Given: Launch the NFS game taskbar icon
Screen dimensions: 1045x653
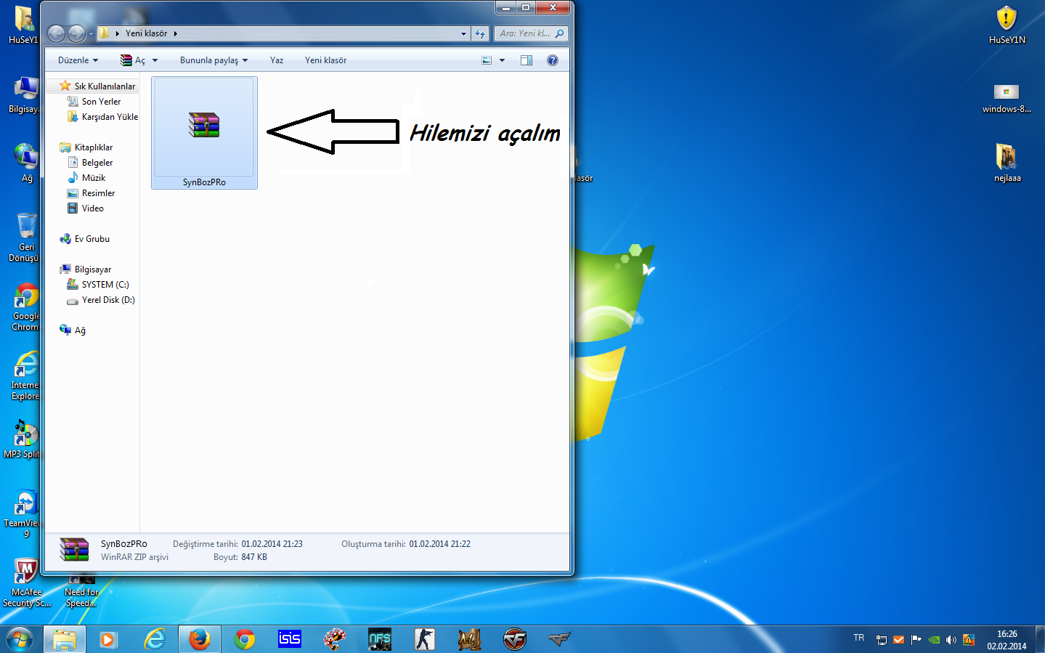Looking at the screenshot, I should click(x=380, y=639).
